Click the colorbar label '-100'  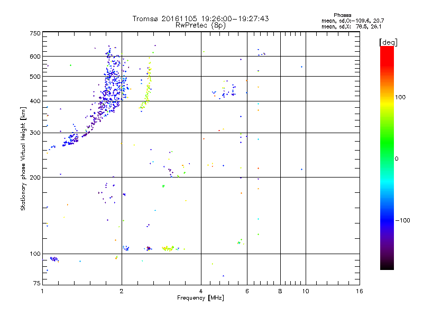click(403, 220)
